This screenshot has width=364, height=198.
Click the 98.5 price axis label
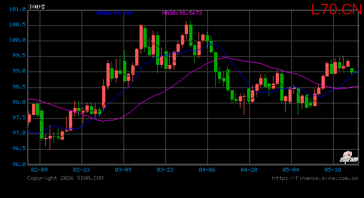[x=19, y=87]
